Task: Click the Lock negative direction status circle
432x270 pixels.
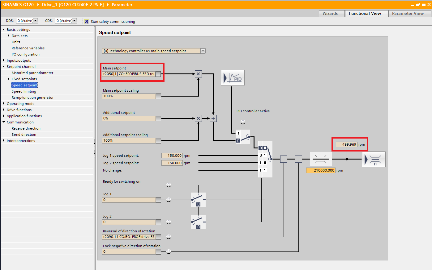Action: pos(169,251)
